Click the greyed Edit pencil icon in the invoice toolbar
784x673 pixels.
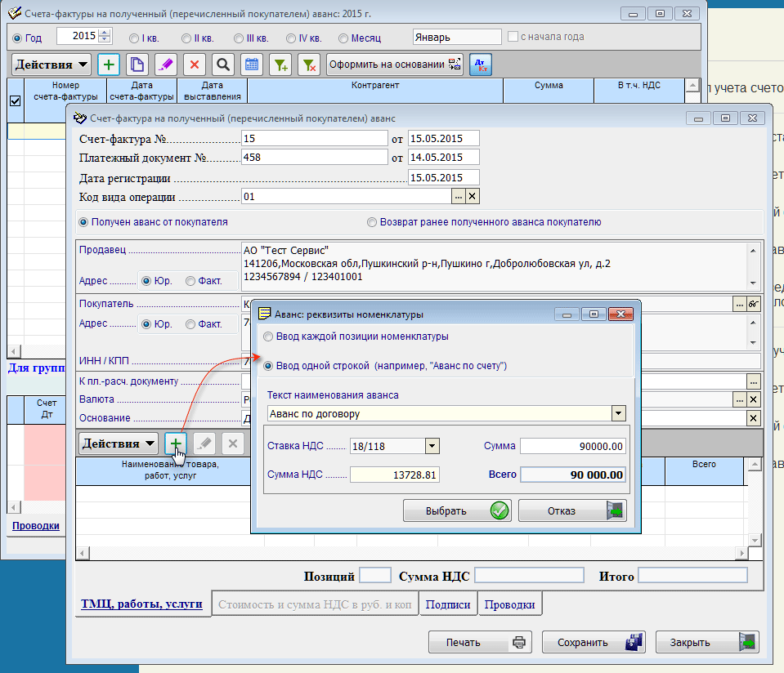[x=204, y=443]
